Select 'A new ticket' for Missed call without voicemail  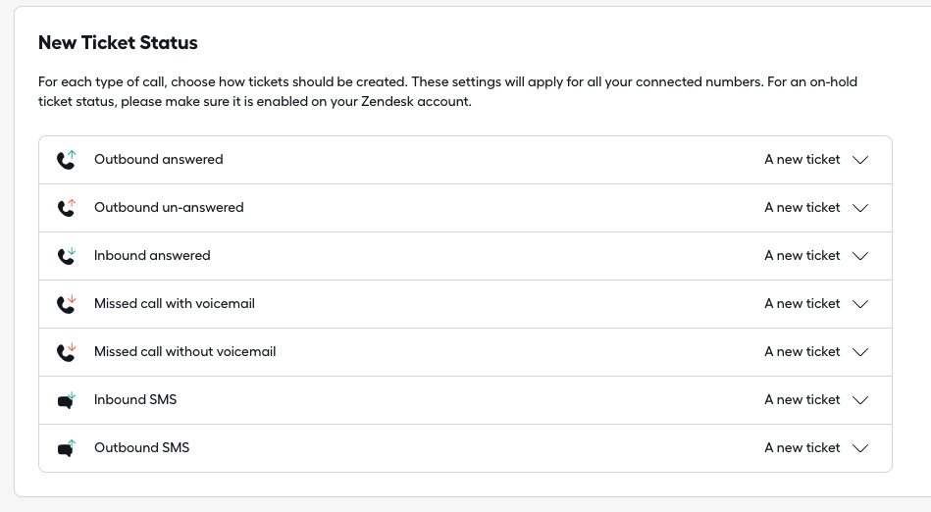point(802,351)
